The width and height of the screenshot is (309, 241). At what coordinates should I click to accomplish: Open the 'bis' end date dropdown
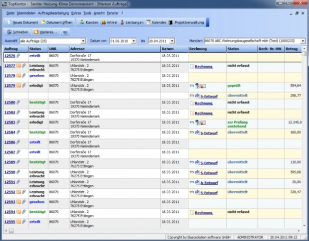172,40
